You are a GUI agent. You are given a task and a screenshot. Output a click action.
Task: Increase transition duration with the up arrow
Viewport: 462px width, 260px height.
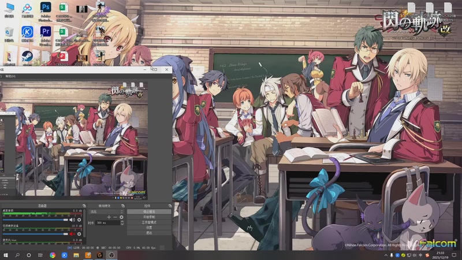122,222
